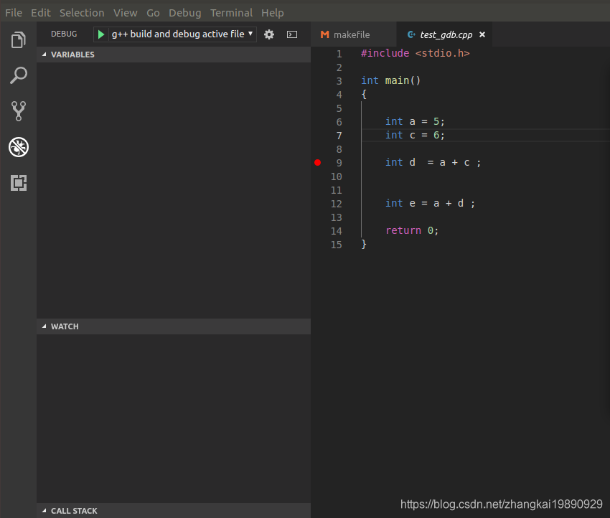The width and height of the screenshot is (610, 518).
Task: Open the Extensions view
Action: coord(18,183)
